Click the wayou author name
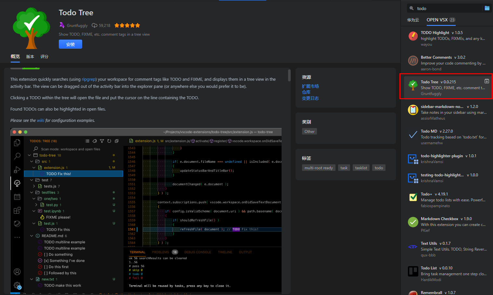 [426, 44]
